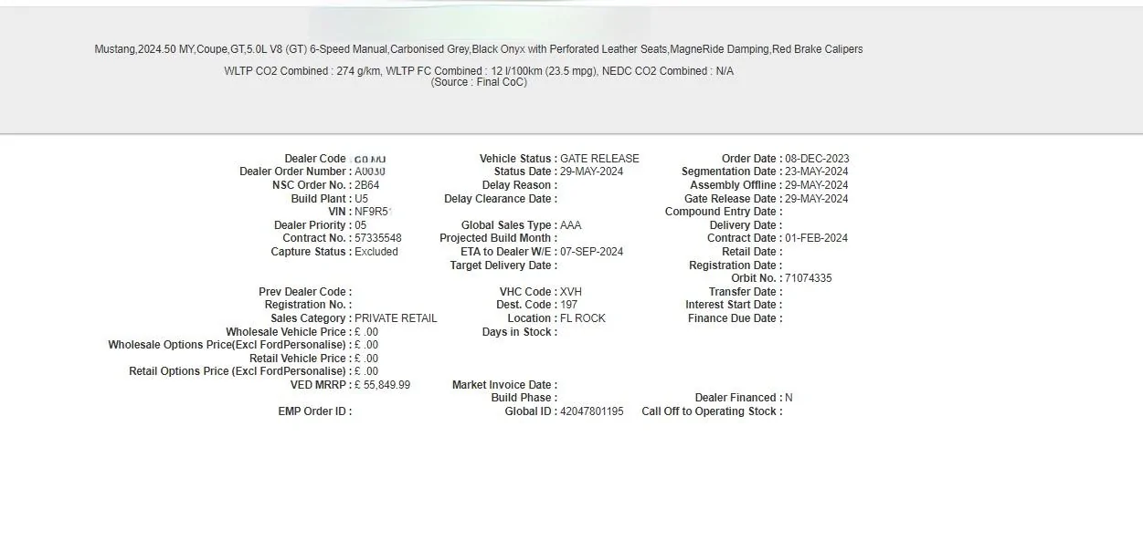Viewport: 1143px width, 541px height.
Task: Select Global ID value 42047801195
Action: pyautogui.click(x=592, y=411)
